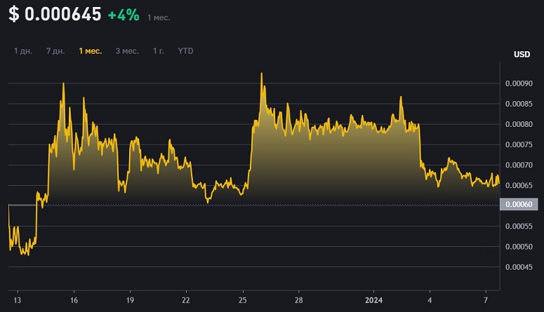Switch to the 7 дн. range

click(x=56, y=51)
